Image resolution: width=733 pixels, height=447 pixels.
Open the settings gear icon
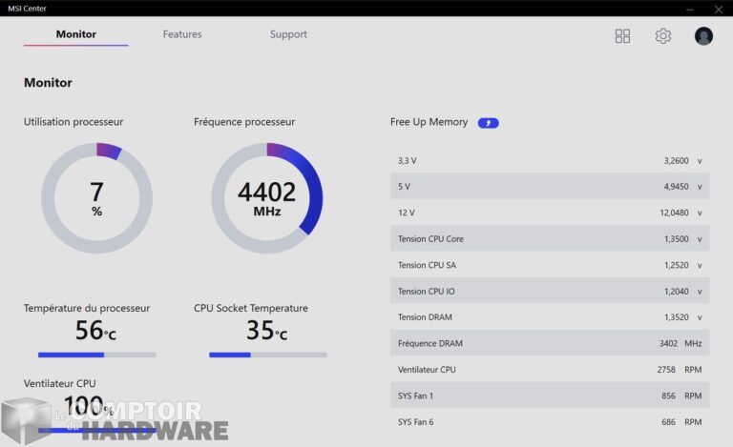point(663,36)
